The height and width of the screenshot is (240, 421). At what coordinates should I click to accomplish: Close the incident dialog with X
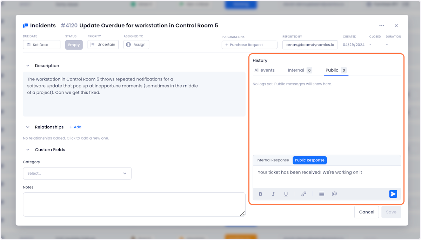point(396,26)
